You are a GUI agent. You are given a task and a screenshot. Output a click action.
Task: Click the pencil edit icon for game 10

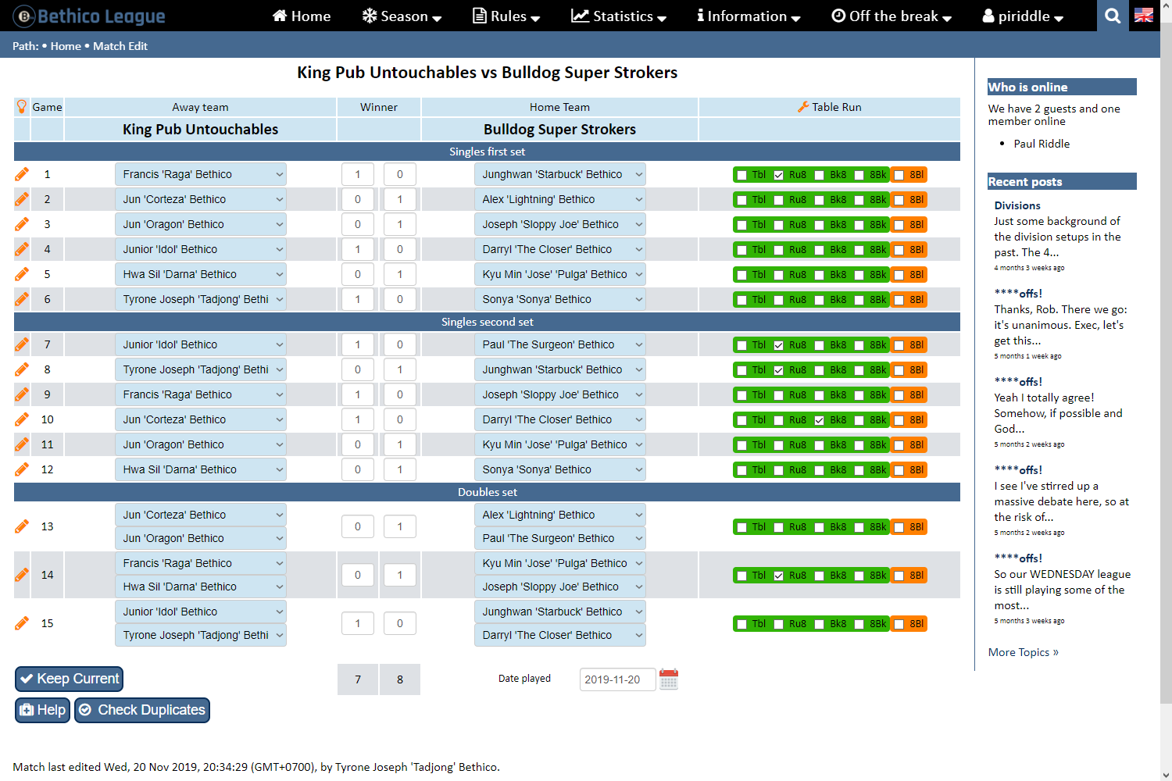coord(22,419)
